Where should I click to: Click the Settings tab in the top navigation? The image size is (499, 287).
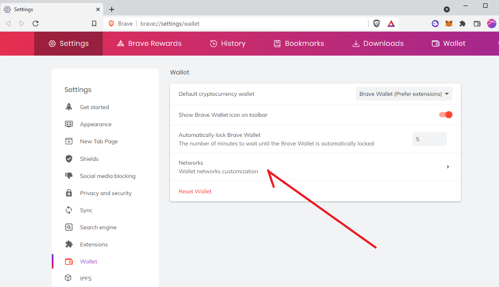pos(68,44)
